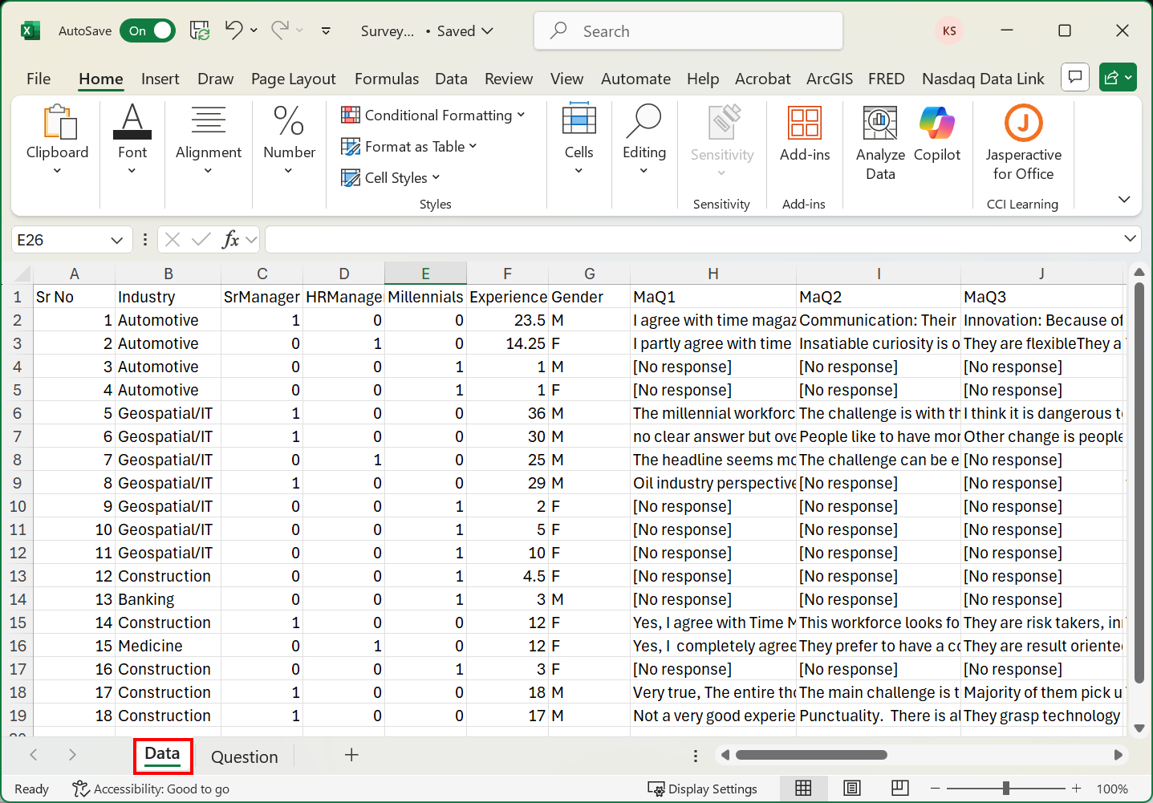Click the Redo icon
This screenshot has height=803, width=1153.
[x=279, y=30]
